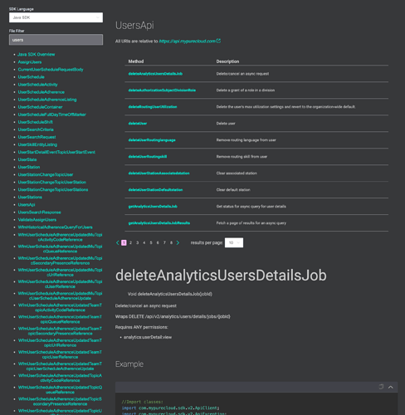The image size is (405, 415).
Task: Open UserScheduleContainer sidebar entry
Action: coord(40,107)
